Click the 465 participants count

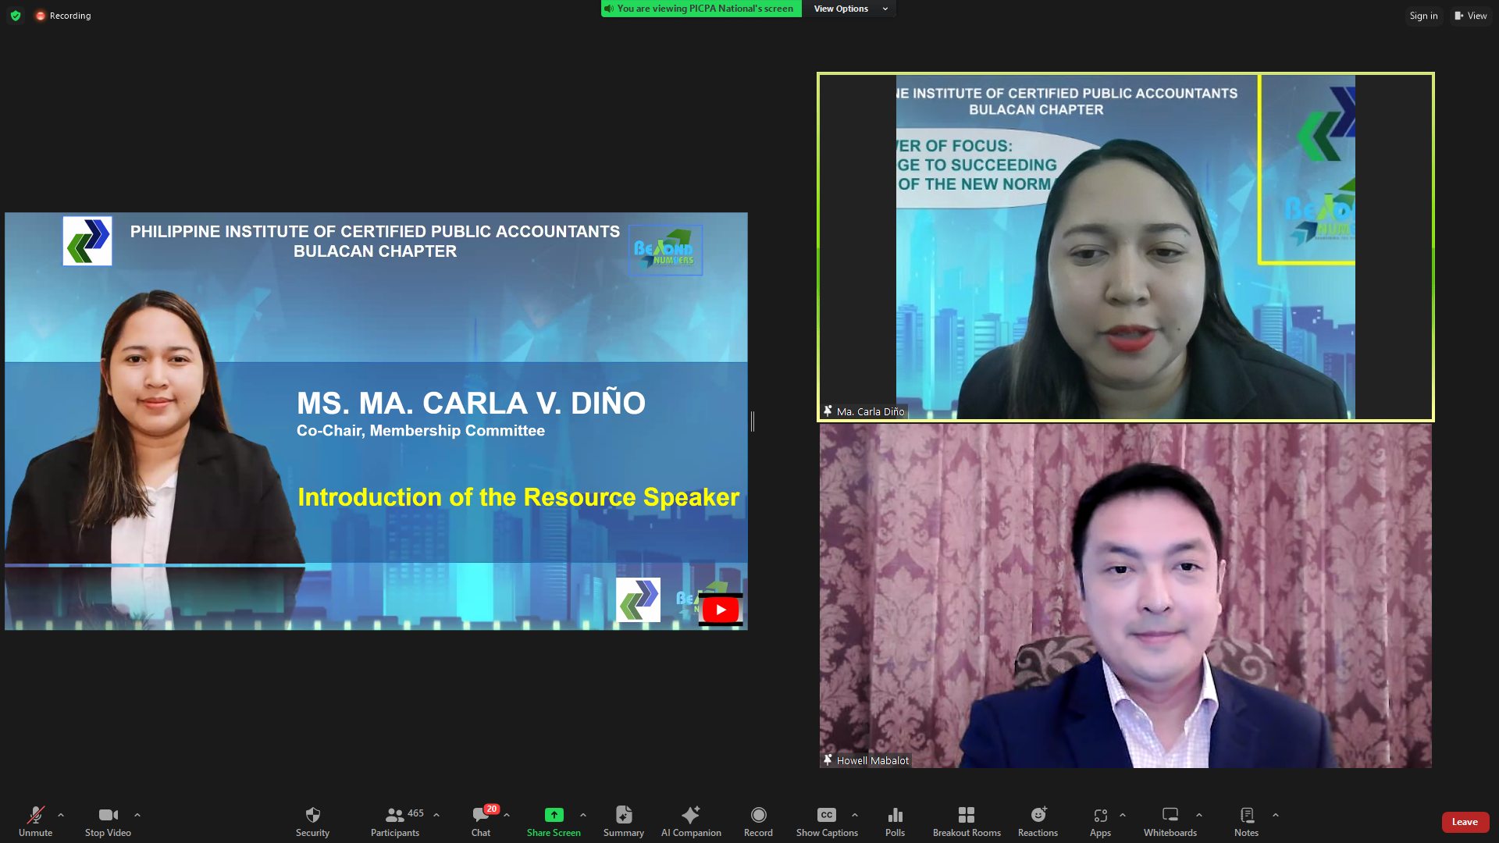(415, 813)
